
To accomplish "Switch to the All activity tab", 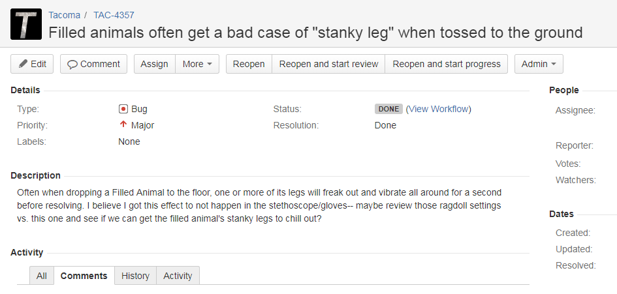I will coord(42,276).
